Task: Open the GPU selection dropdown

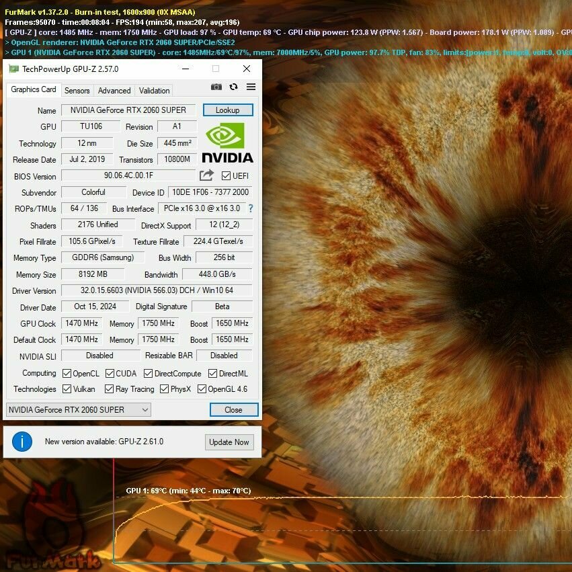Action: [x=79, y=409]
